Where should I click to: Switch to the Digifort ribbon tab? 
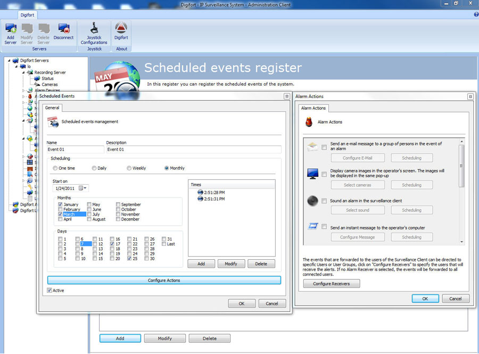coord(28,15)
